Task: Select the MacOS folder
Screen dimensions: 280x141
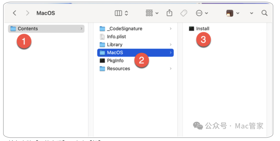Action: (115, 52)
